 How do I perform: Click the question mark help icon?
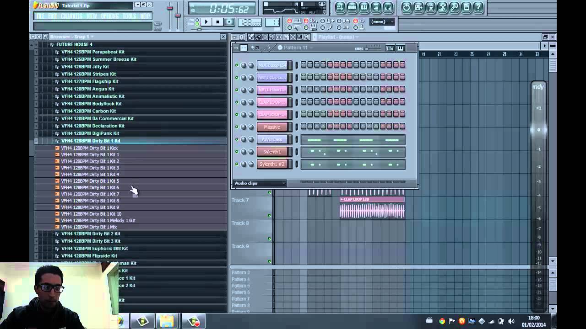tap(478, 7)
